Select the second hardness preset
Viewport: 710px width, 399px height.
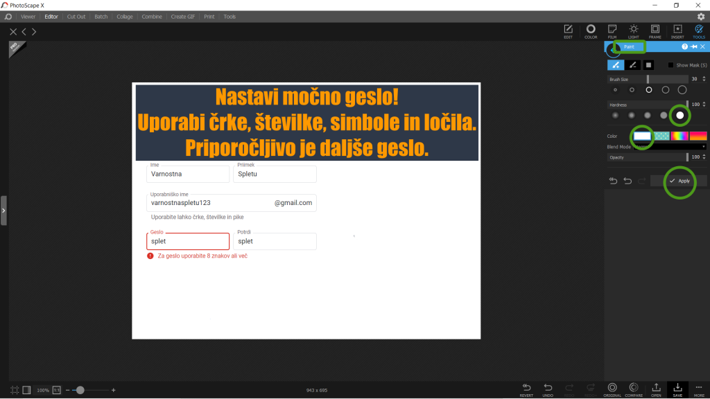point(631,116)
